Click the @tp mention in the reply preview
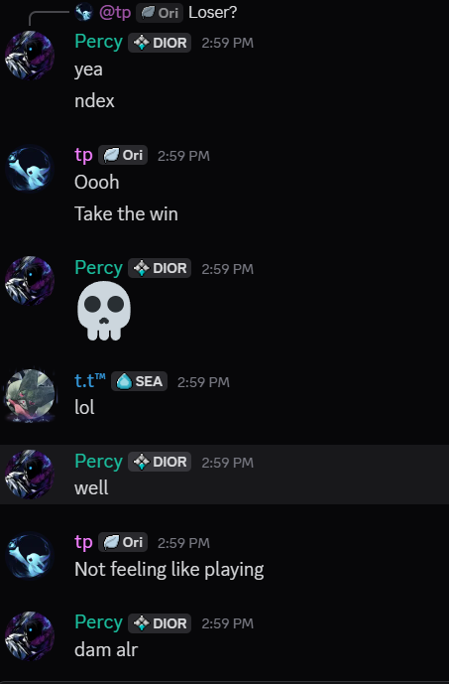This screenshot has width=449, height=684. pyautogui.click(x=115, y=12)
